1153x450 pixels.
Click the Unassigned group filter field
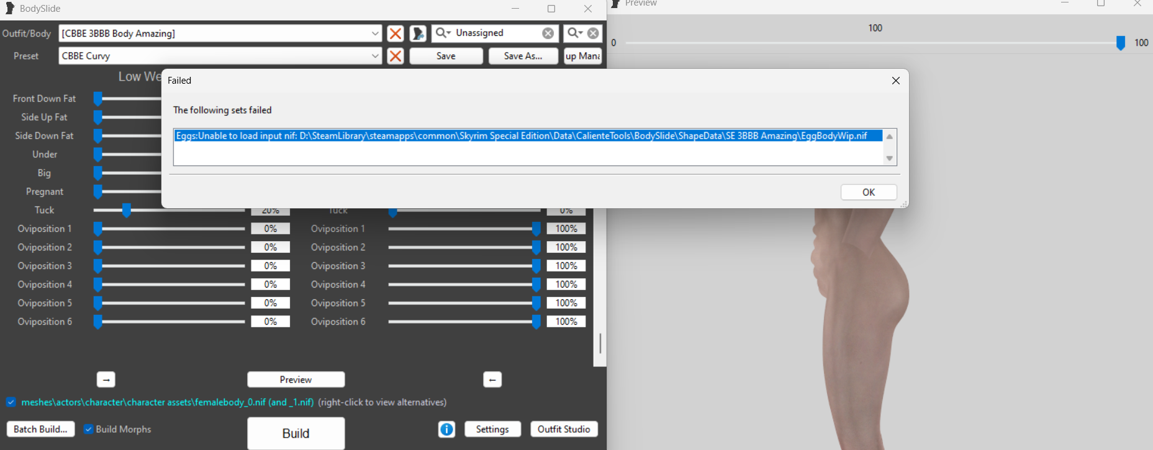[x=495, y=33]
